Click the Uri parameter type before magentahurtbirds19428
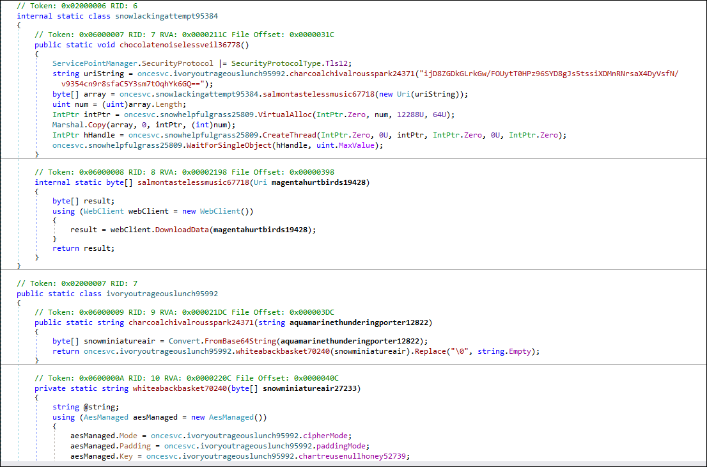 click(260, 182)
